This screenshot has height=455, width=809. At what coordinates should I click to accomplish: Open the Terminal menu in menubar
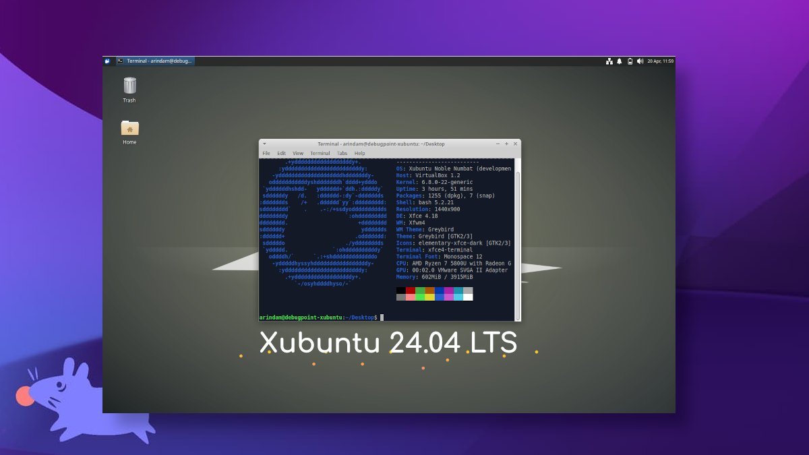pyautogui.click(x=320, y=154)
